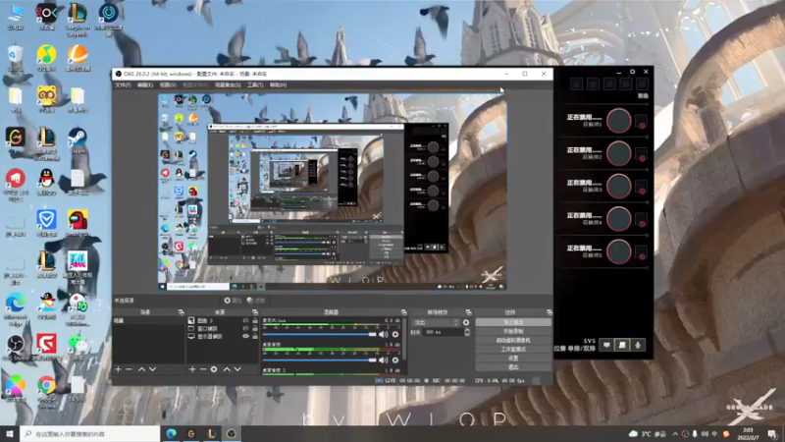Toggle the lock for 窗口捕获 source
The height and width of the screenshot is (442, 785).
[254, 329]
